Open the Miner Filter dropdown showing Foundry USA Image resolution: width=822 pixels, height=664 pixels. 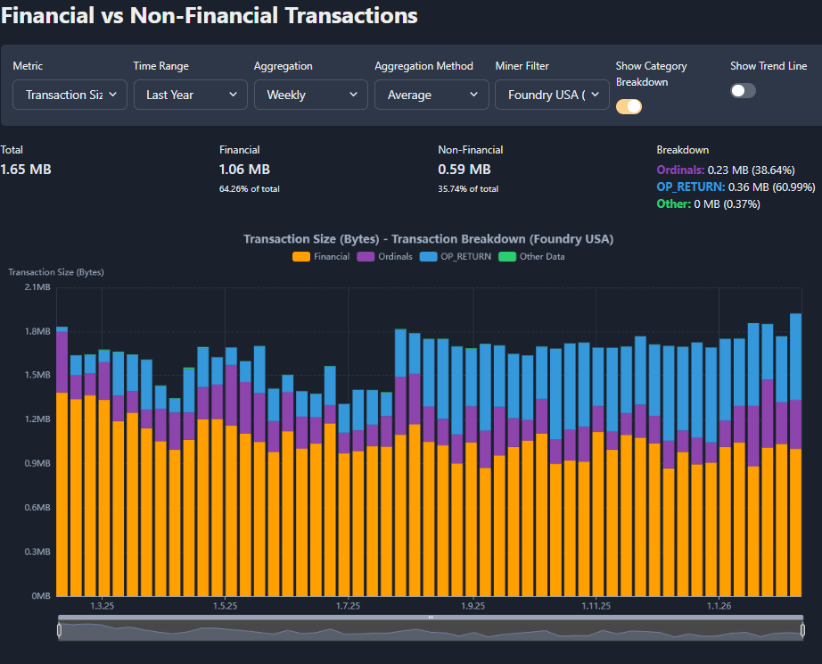(x=553, y=95)
